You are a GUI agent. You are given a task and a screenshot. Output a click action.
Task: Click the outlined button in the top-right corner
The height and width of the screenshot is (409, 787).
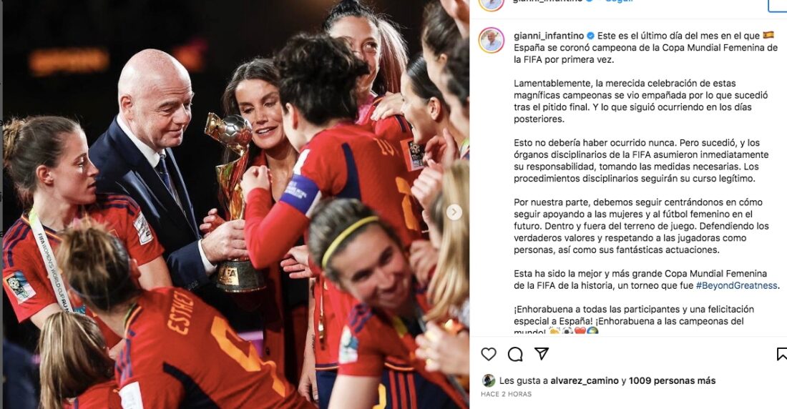click(778, 5)
